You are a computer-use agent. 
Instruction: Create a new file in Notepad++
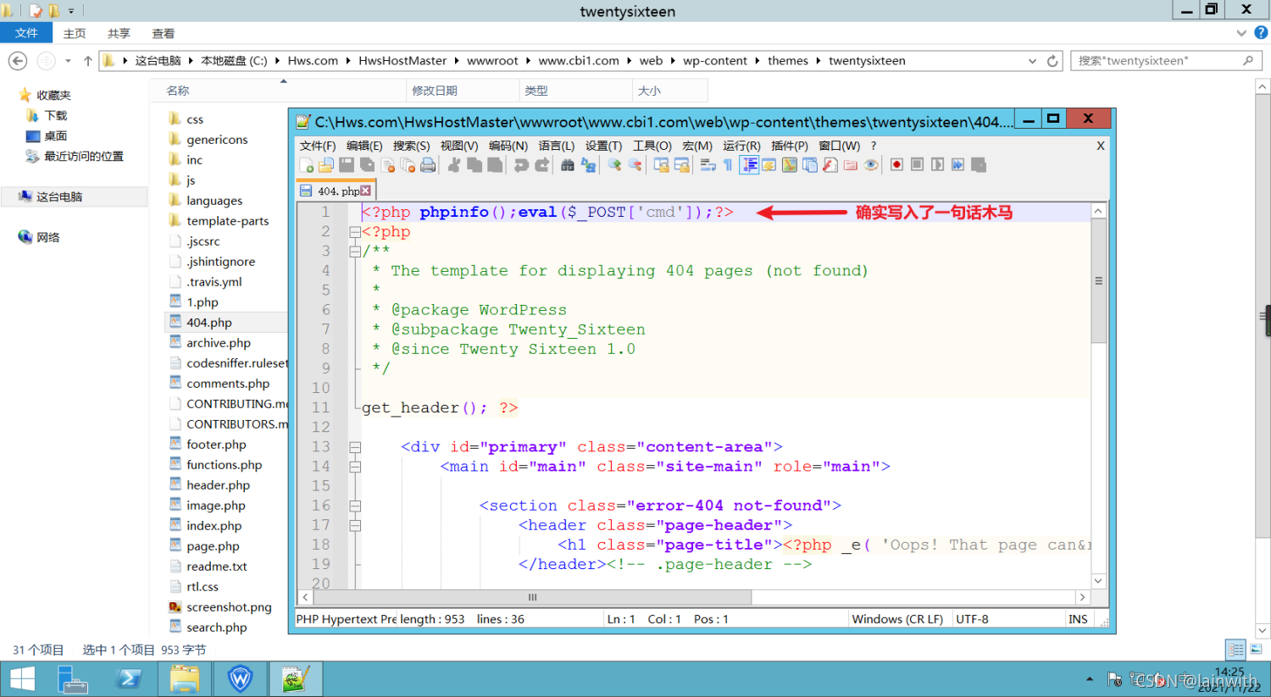tap(307, 165)
